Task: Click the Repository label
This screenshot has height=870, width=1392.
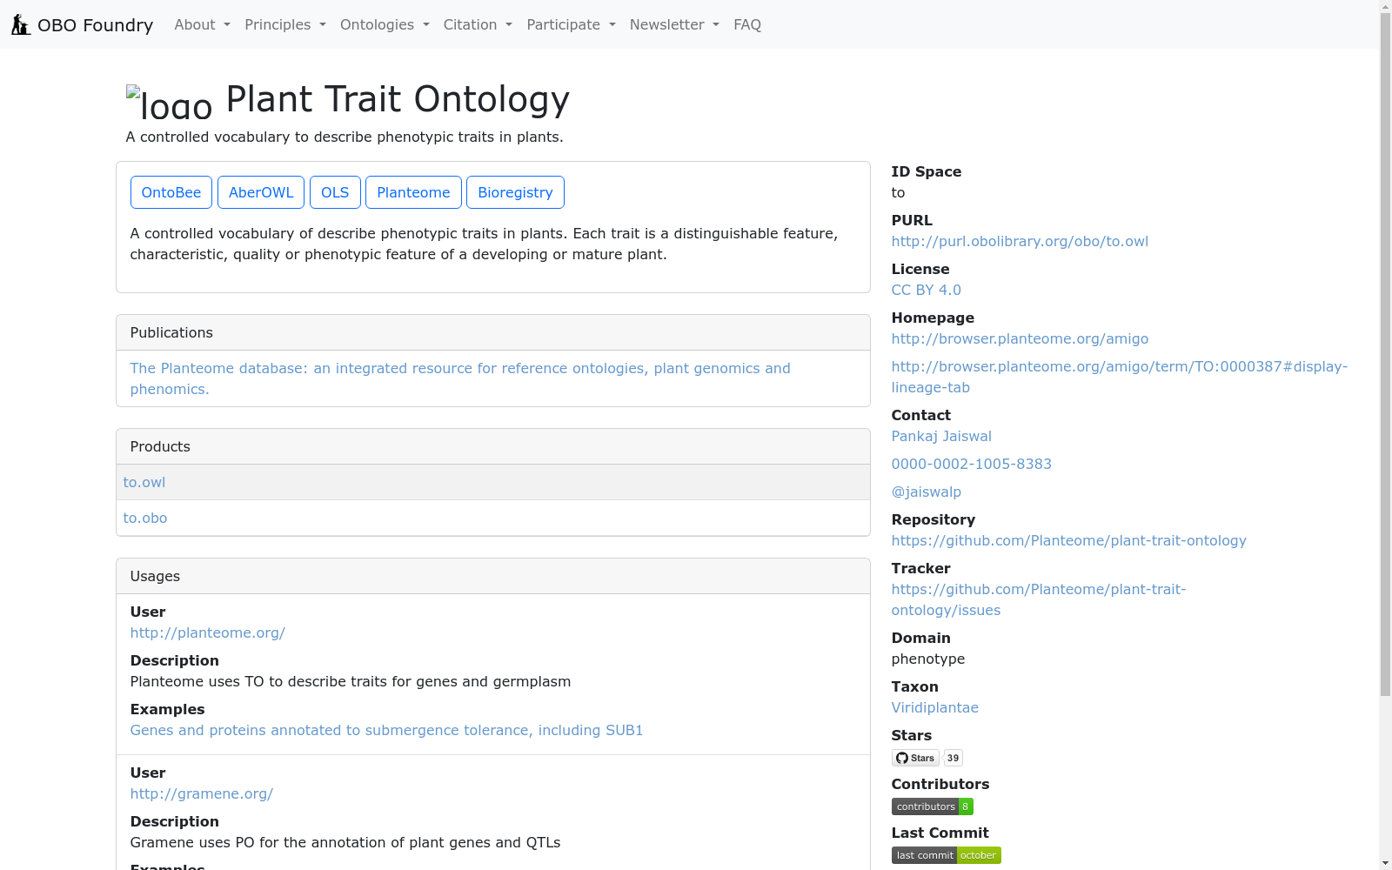Action: pyautogui.click(x=934, y=519)
